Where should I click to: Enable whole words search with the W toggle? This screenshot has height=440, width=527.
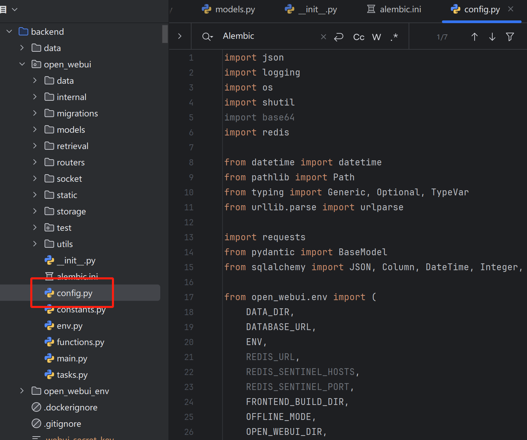coord(376,37)
